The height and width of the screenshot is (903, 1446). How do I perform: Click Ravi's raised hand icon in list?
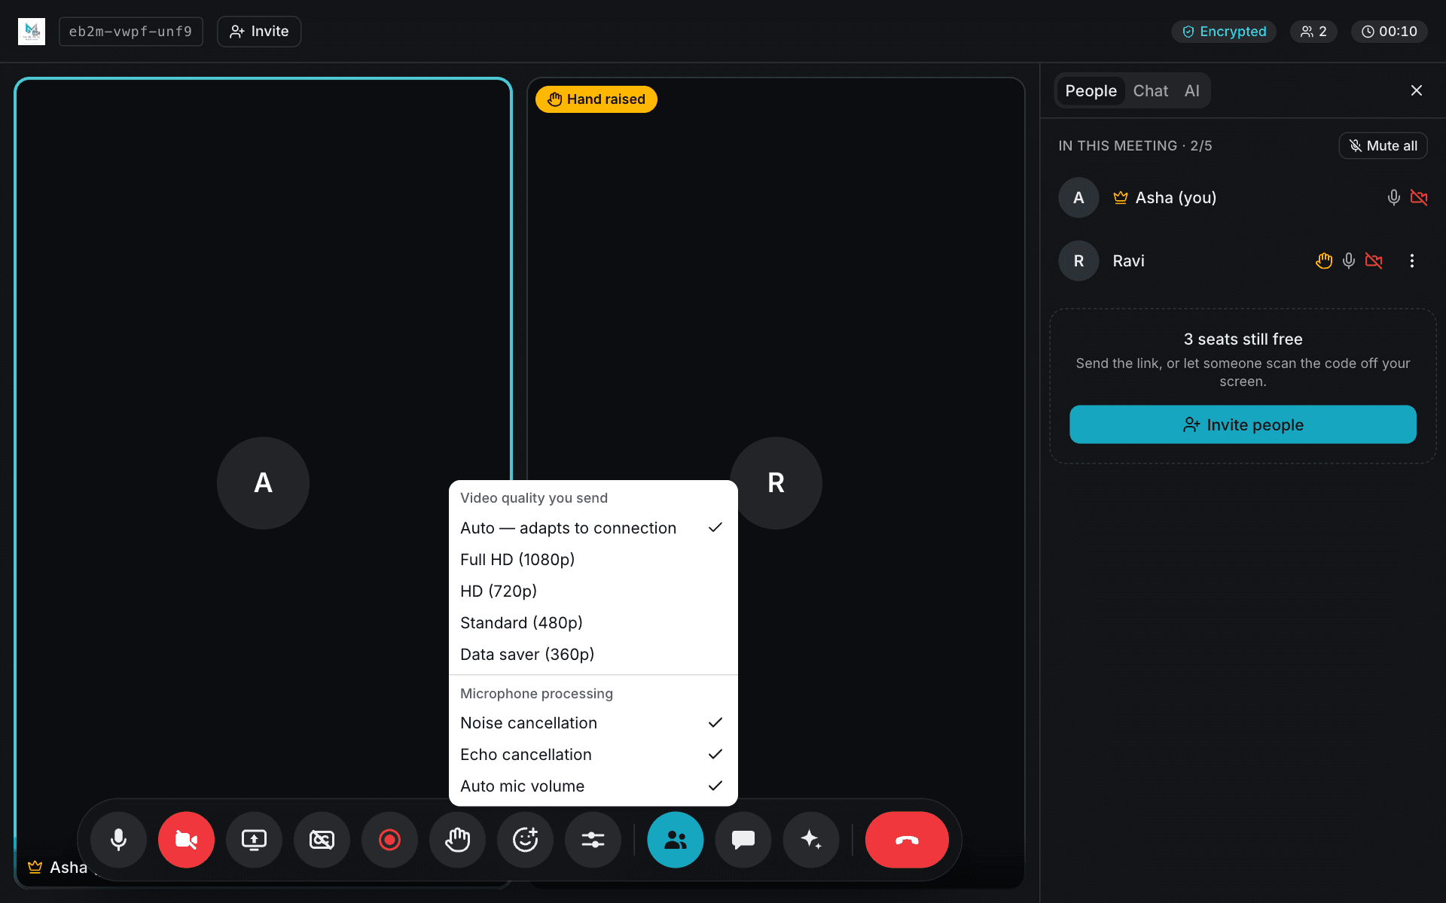1324,260
